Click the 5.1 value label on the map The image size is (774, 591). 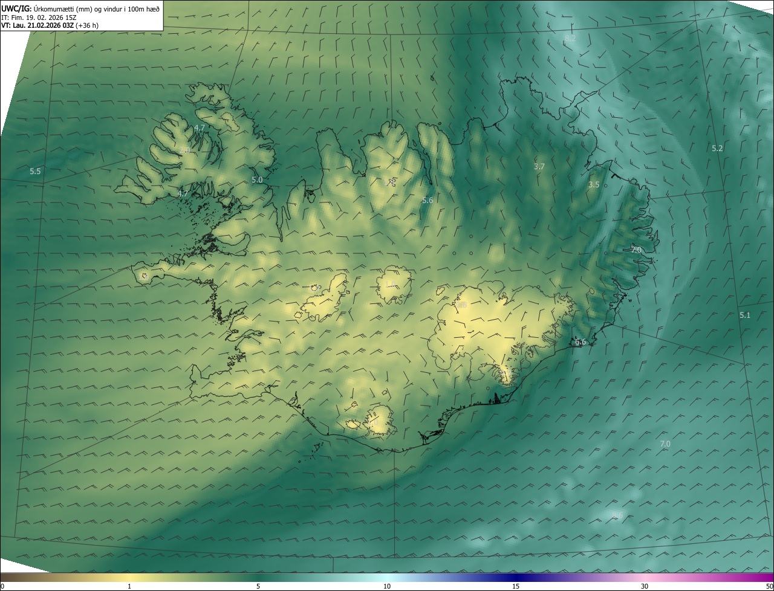click(744, 315)
